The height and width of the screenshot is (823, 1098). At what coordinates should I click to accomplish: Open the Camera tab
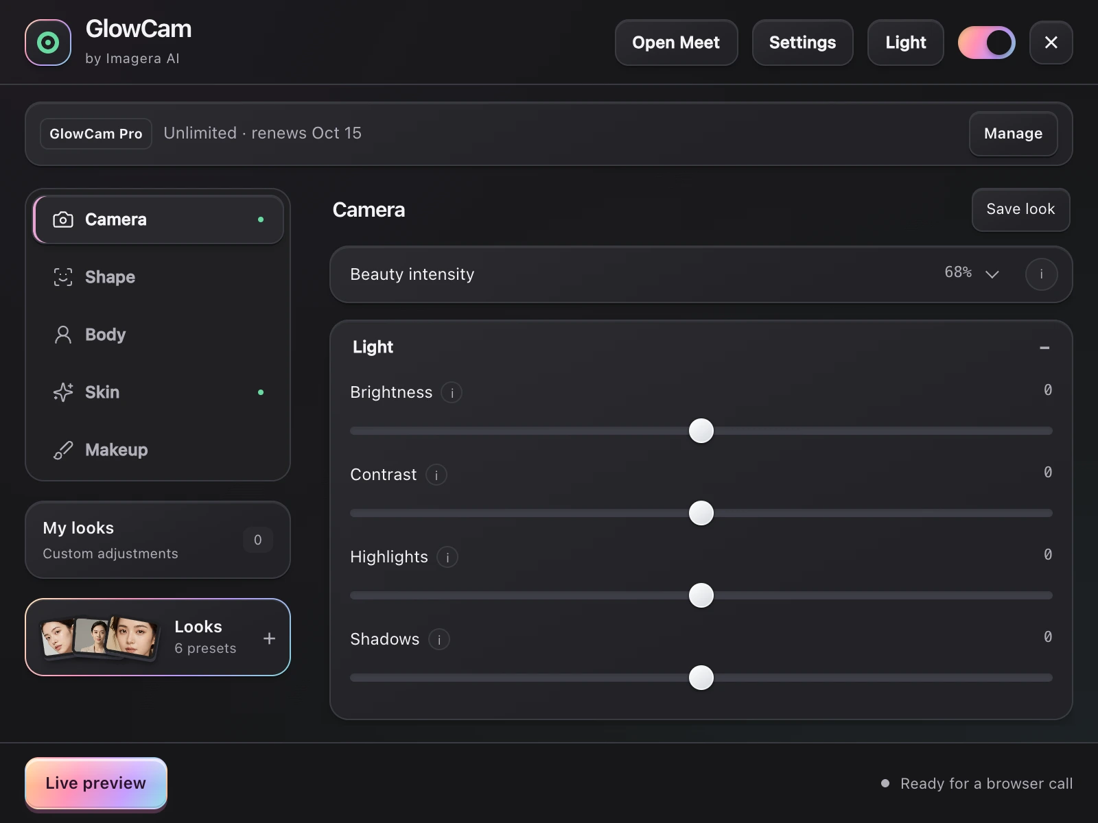pyautogui.click(x=159, y=219)
